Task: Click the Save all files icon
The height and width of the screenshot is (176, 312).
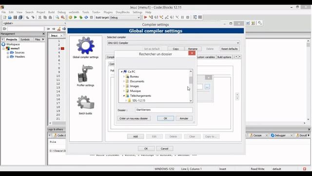Action: (20, 18)
